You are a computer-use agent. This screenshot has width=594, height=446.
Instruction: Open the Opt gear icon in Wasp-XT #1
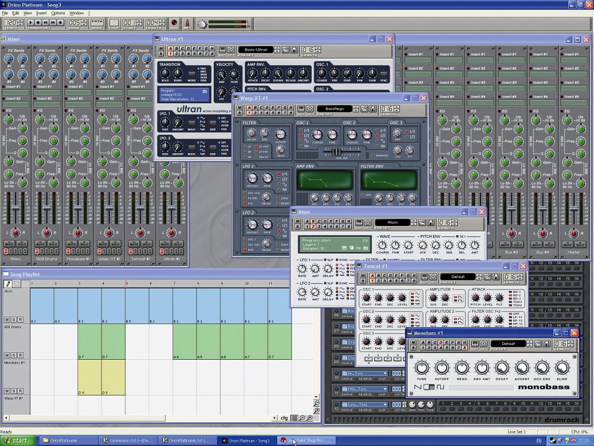[x=310, y=109]
